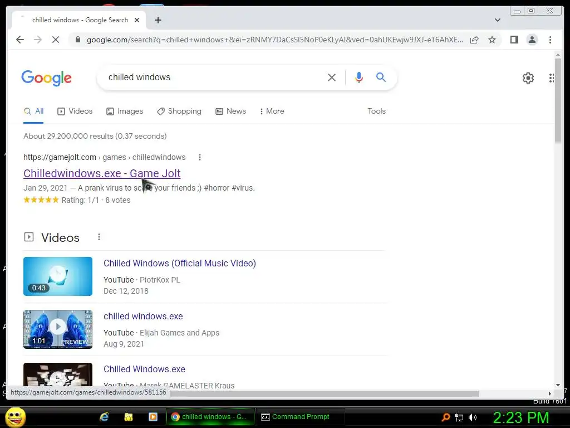
Task: Click the padlock site info icon
Action: pos(77,40)
